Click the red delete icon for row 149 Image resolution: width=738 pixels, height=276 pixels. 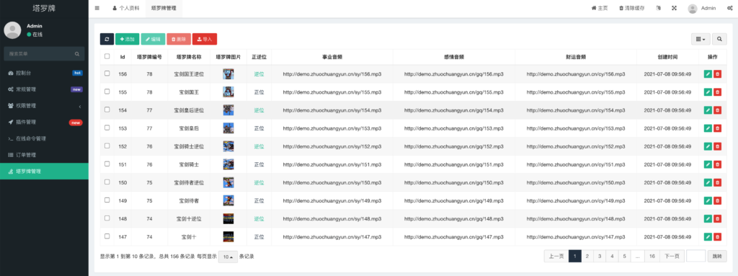click(x=717, y=200)
